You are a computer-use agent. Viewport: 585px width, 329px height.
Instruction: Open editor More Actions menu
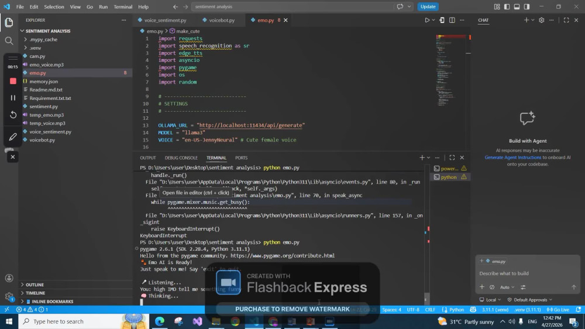[x=462, y=20]
